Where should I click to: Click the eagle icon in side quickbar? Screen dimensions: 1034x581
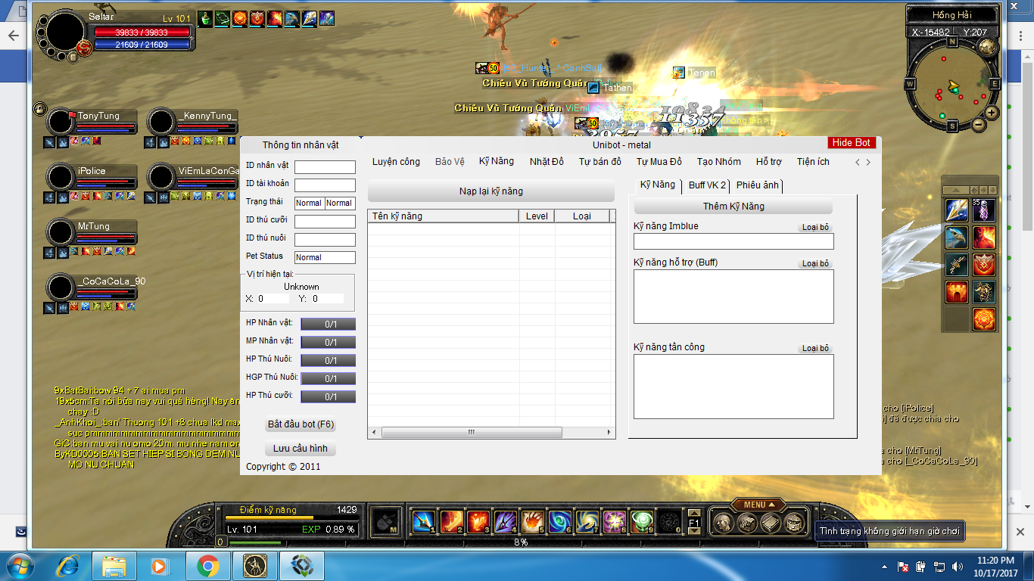click(956, 238)
